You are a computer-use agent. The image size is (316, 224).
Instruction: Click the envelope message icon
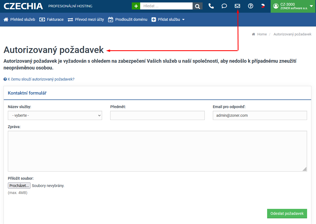(237, 6)
